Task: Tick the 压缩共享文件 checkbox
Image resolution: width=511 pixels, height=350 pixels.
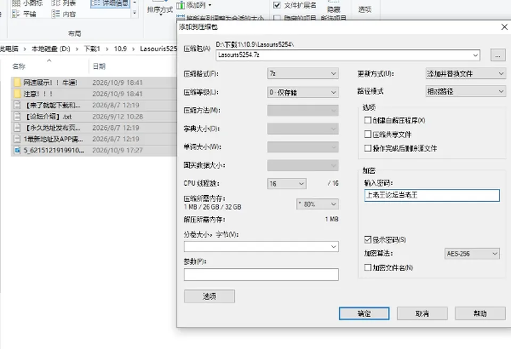Action: click(368, 135)
